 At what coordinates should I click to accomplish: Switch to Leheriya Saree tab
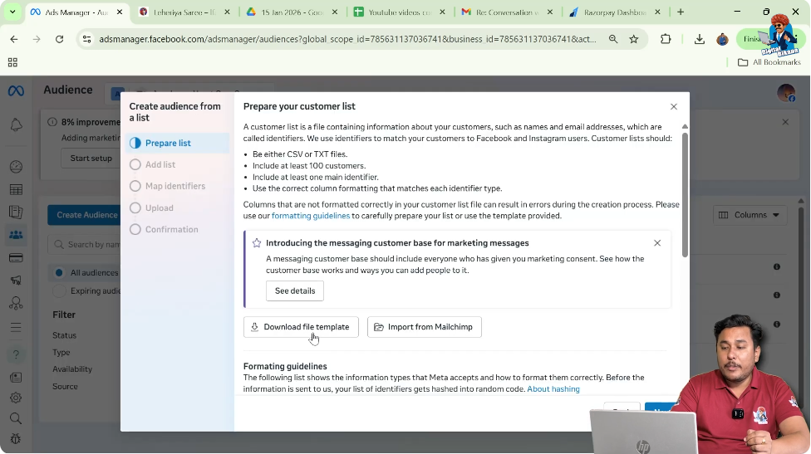pyautogui.click(x=185, y=12)
